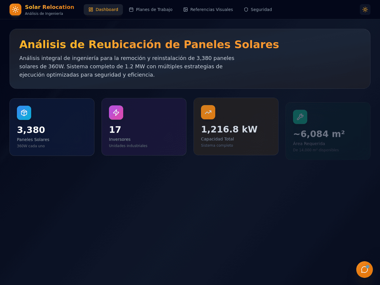Click the Solar Relocation sun logo
This screenshot has width=380, height=285.
(x=15, y=9)
